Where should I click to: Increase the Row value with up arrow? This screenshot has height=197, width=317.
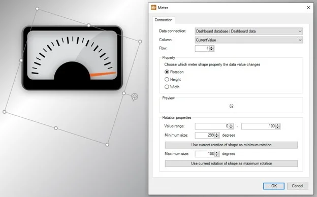tap(212, 47)
